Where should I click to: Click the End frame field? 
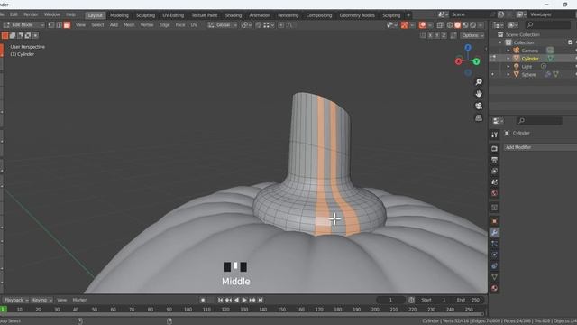(470, 300)
